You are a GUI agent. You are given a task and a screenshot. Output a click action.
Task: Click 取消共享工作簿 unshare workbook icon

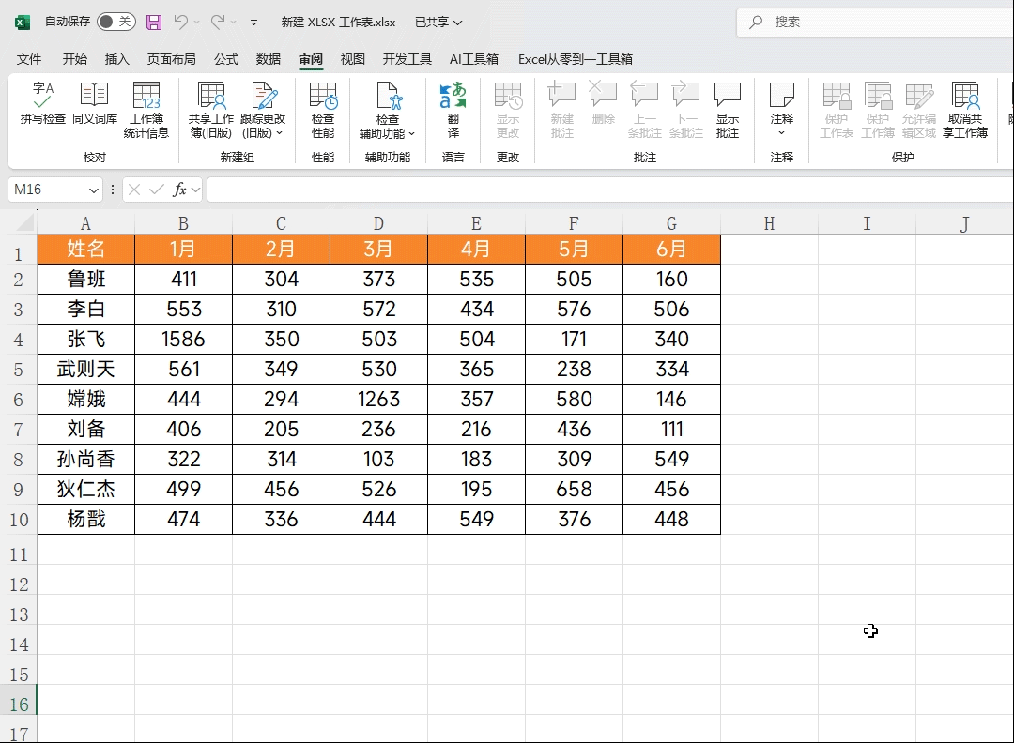pyautogui.click(x=965, y=96)
